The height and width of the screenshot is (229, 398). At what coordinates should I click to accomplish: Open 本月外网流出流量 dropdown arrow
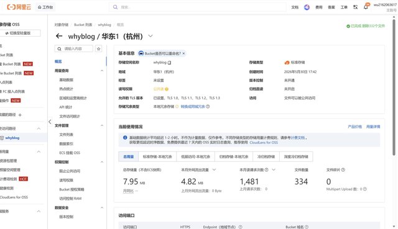(214, 169)
